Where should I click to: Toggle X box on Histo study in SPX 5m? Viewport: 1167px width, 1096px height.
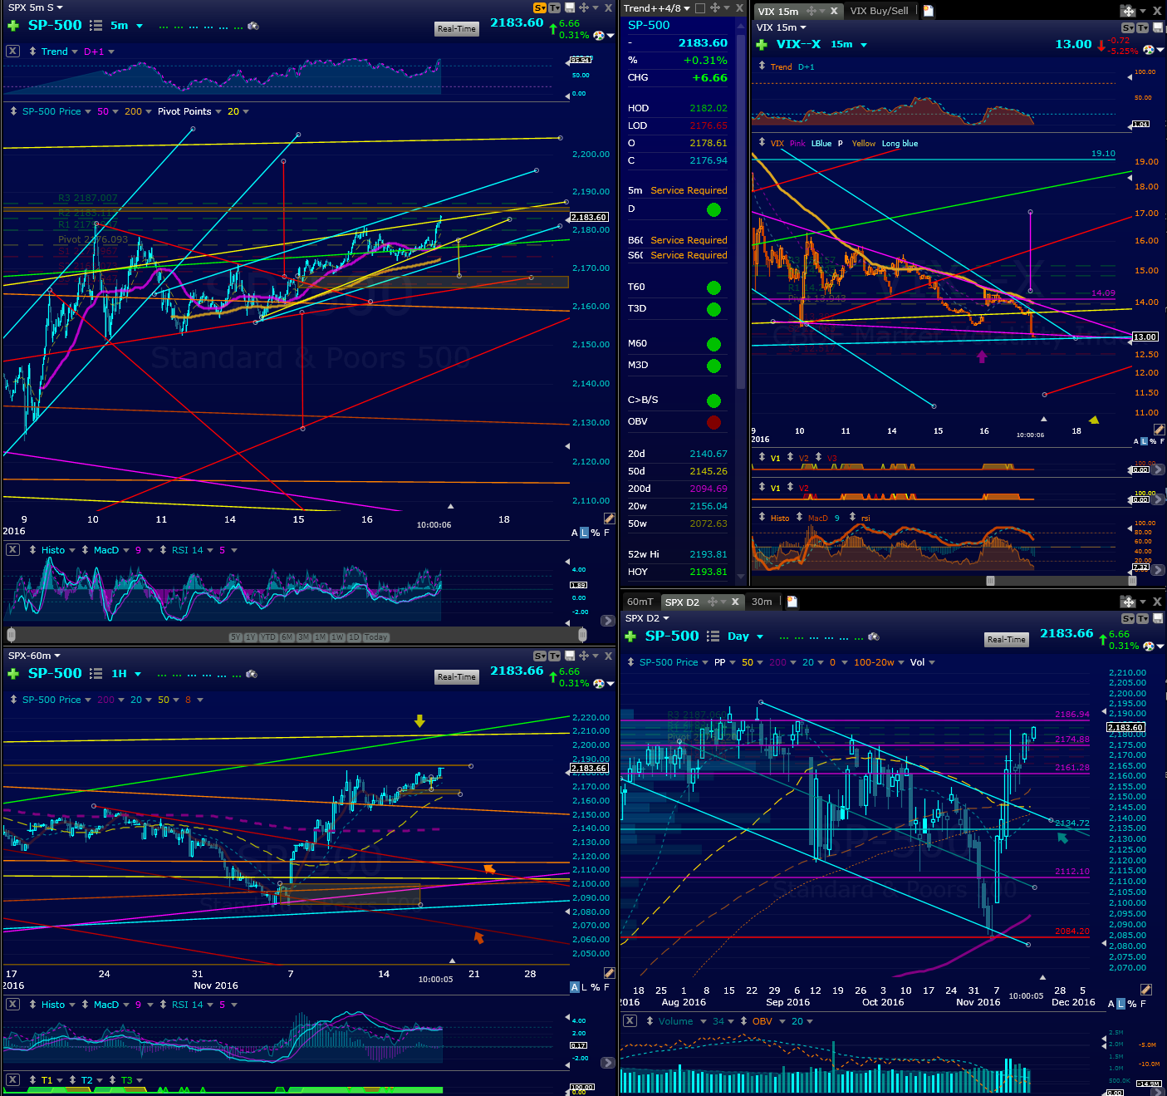click(x=12, y=550)
